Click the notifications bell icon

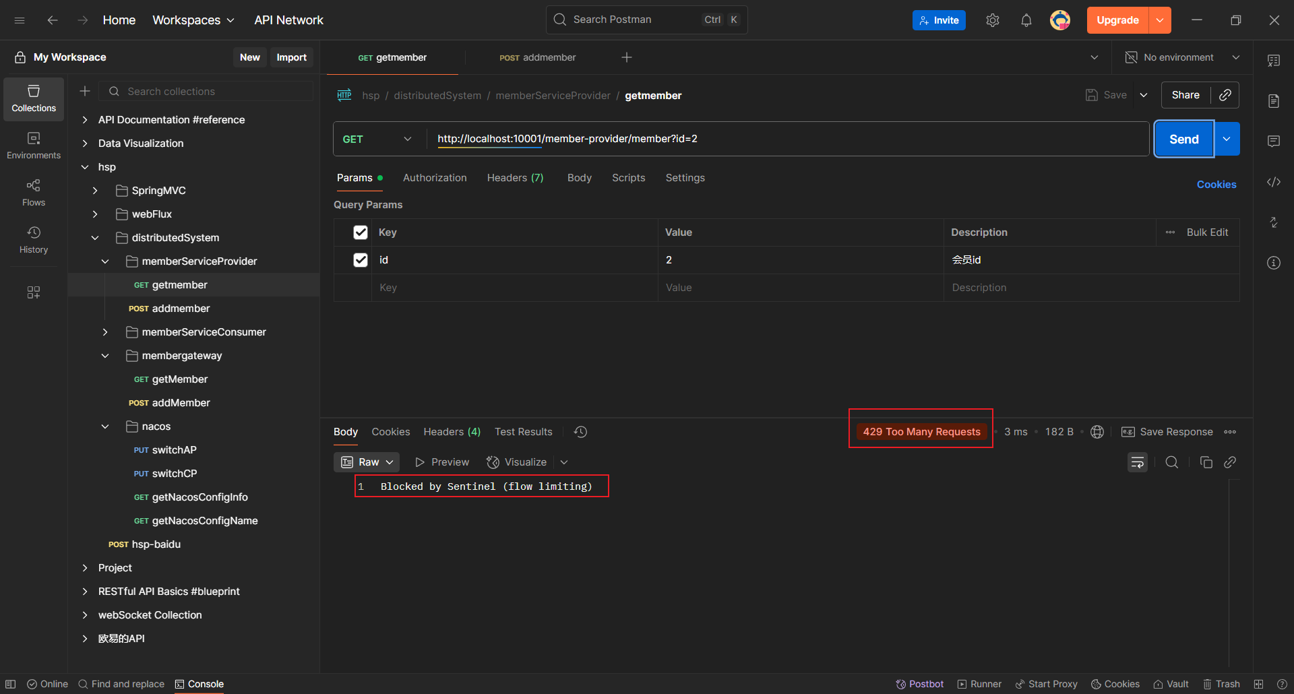1026,20
